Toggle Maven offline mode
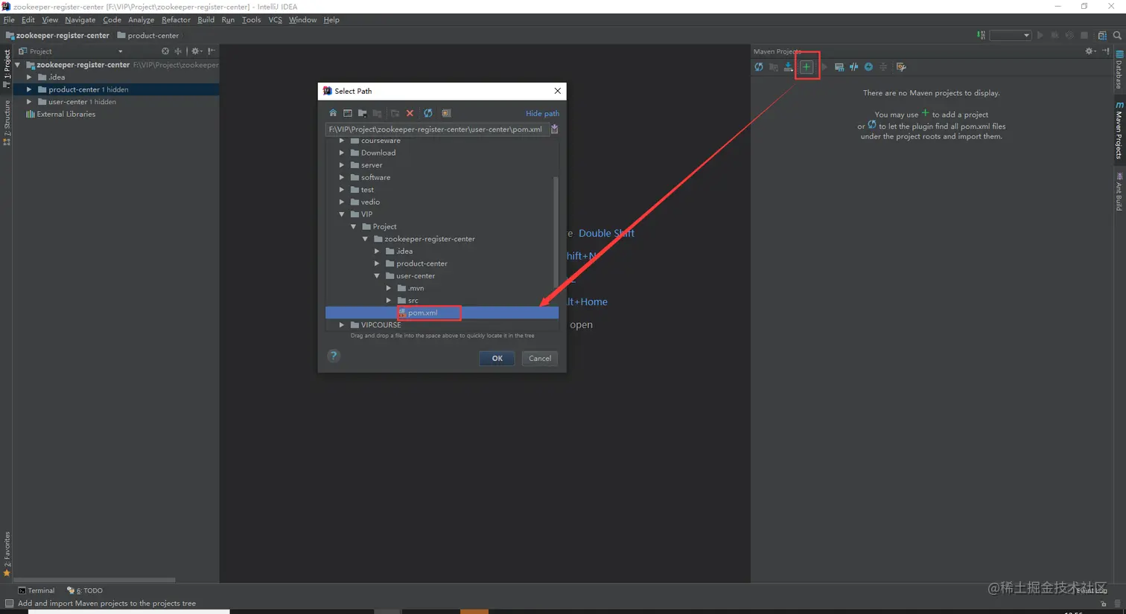The height and width of the screenshot is (614, 1126). tap(854, 67)
